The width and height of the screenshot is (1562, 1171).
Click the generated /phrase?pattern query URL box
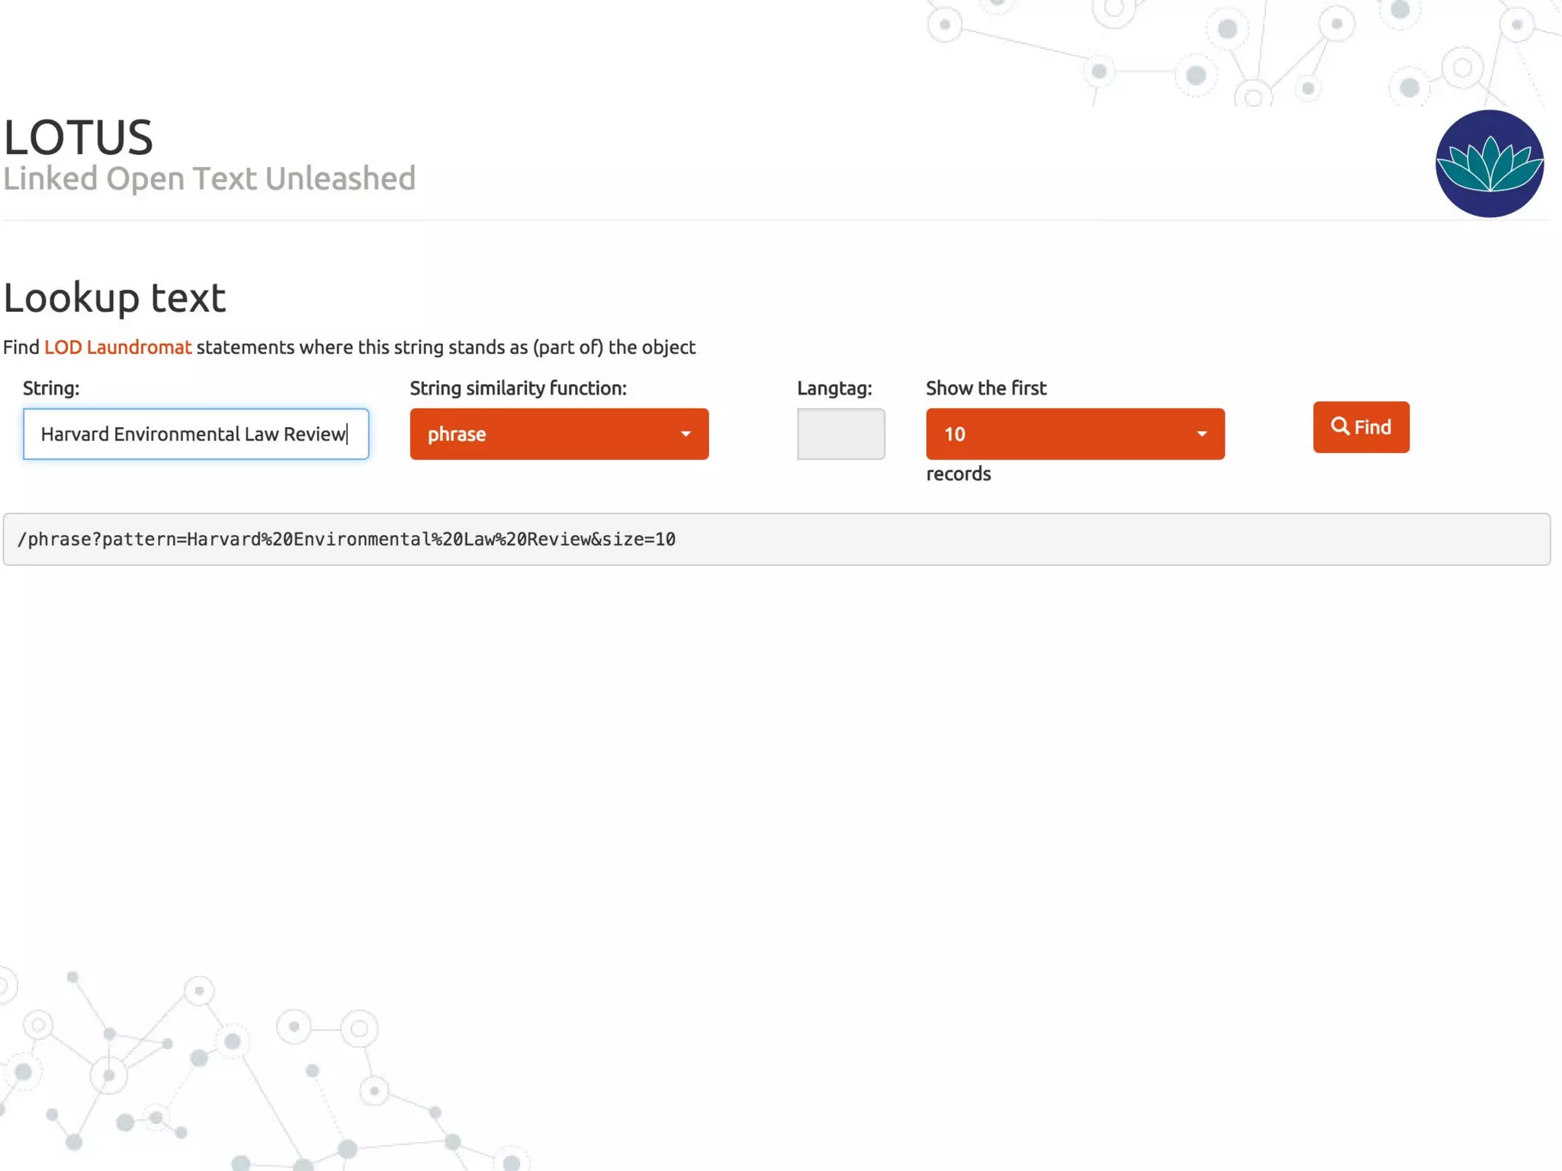pyautogui.click(x=776, y=539)
